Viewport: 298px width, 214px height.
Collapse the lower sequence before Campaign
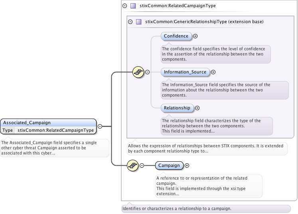click(x=142, y=165)
